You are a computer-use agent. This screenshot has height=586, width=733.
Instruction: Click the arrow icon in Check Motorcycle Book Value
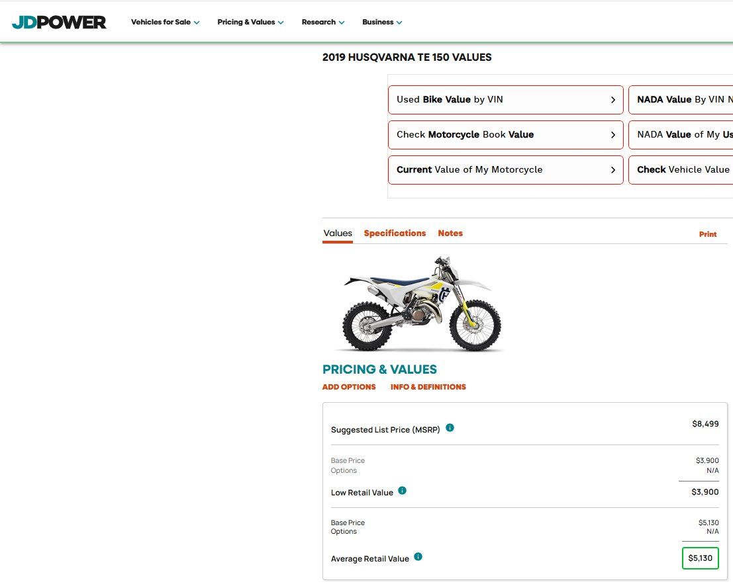(613, 135)
